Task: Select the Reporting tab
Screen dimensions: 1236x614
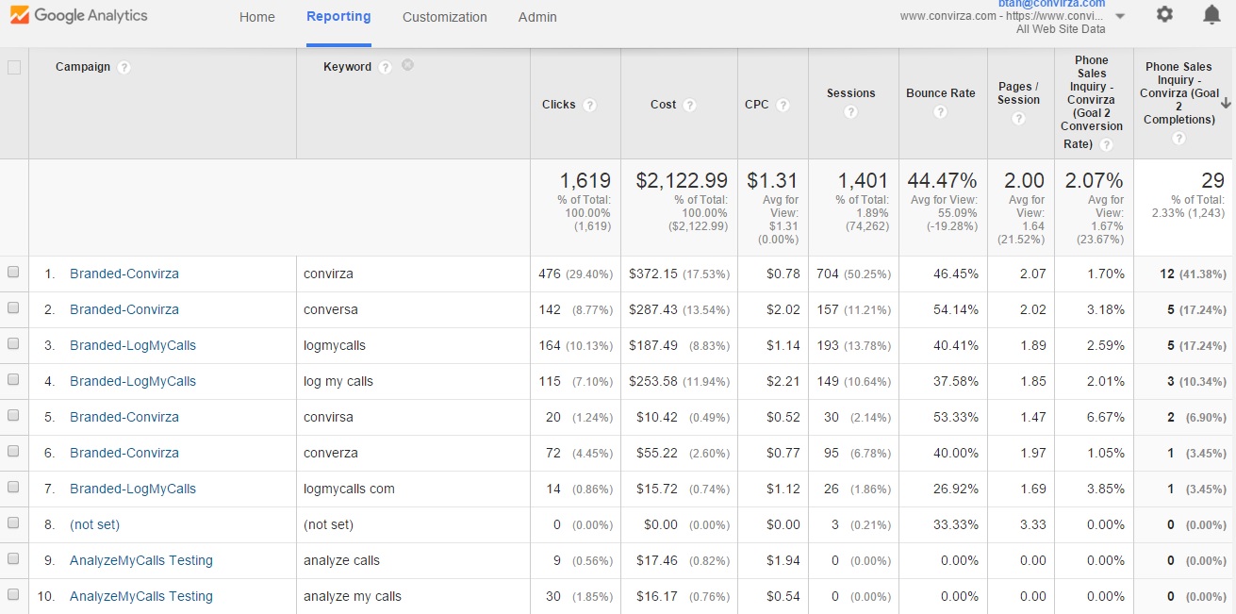Action: tap(338, 16)
